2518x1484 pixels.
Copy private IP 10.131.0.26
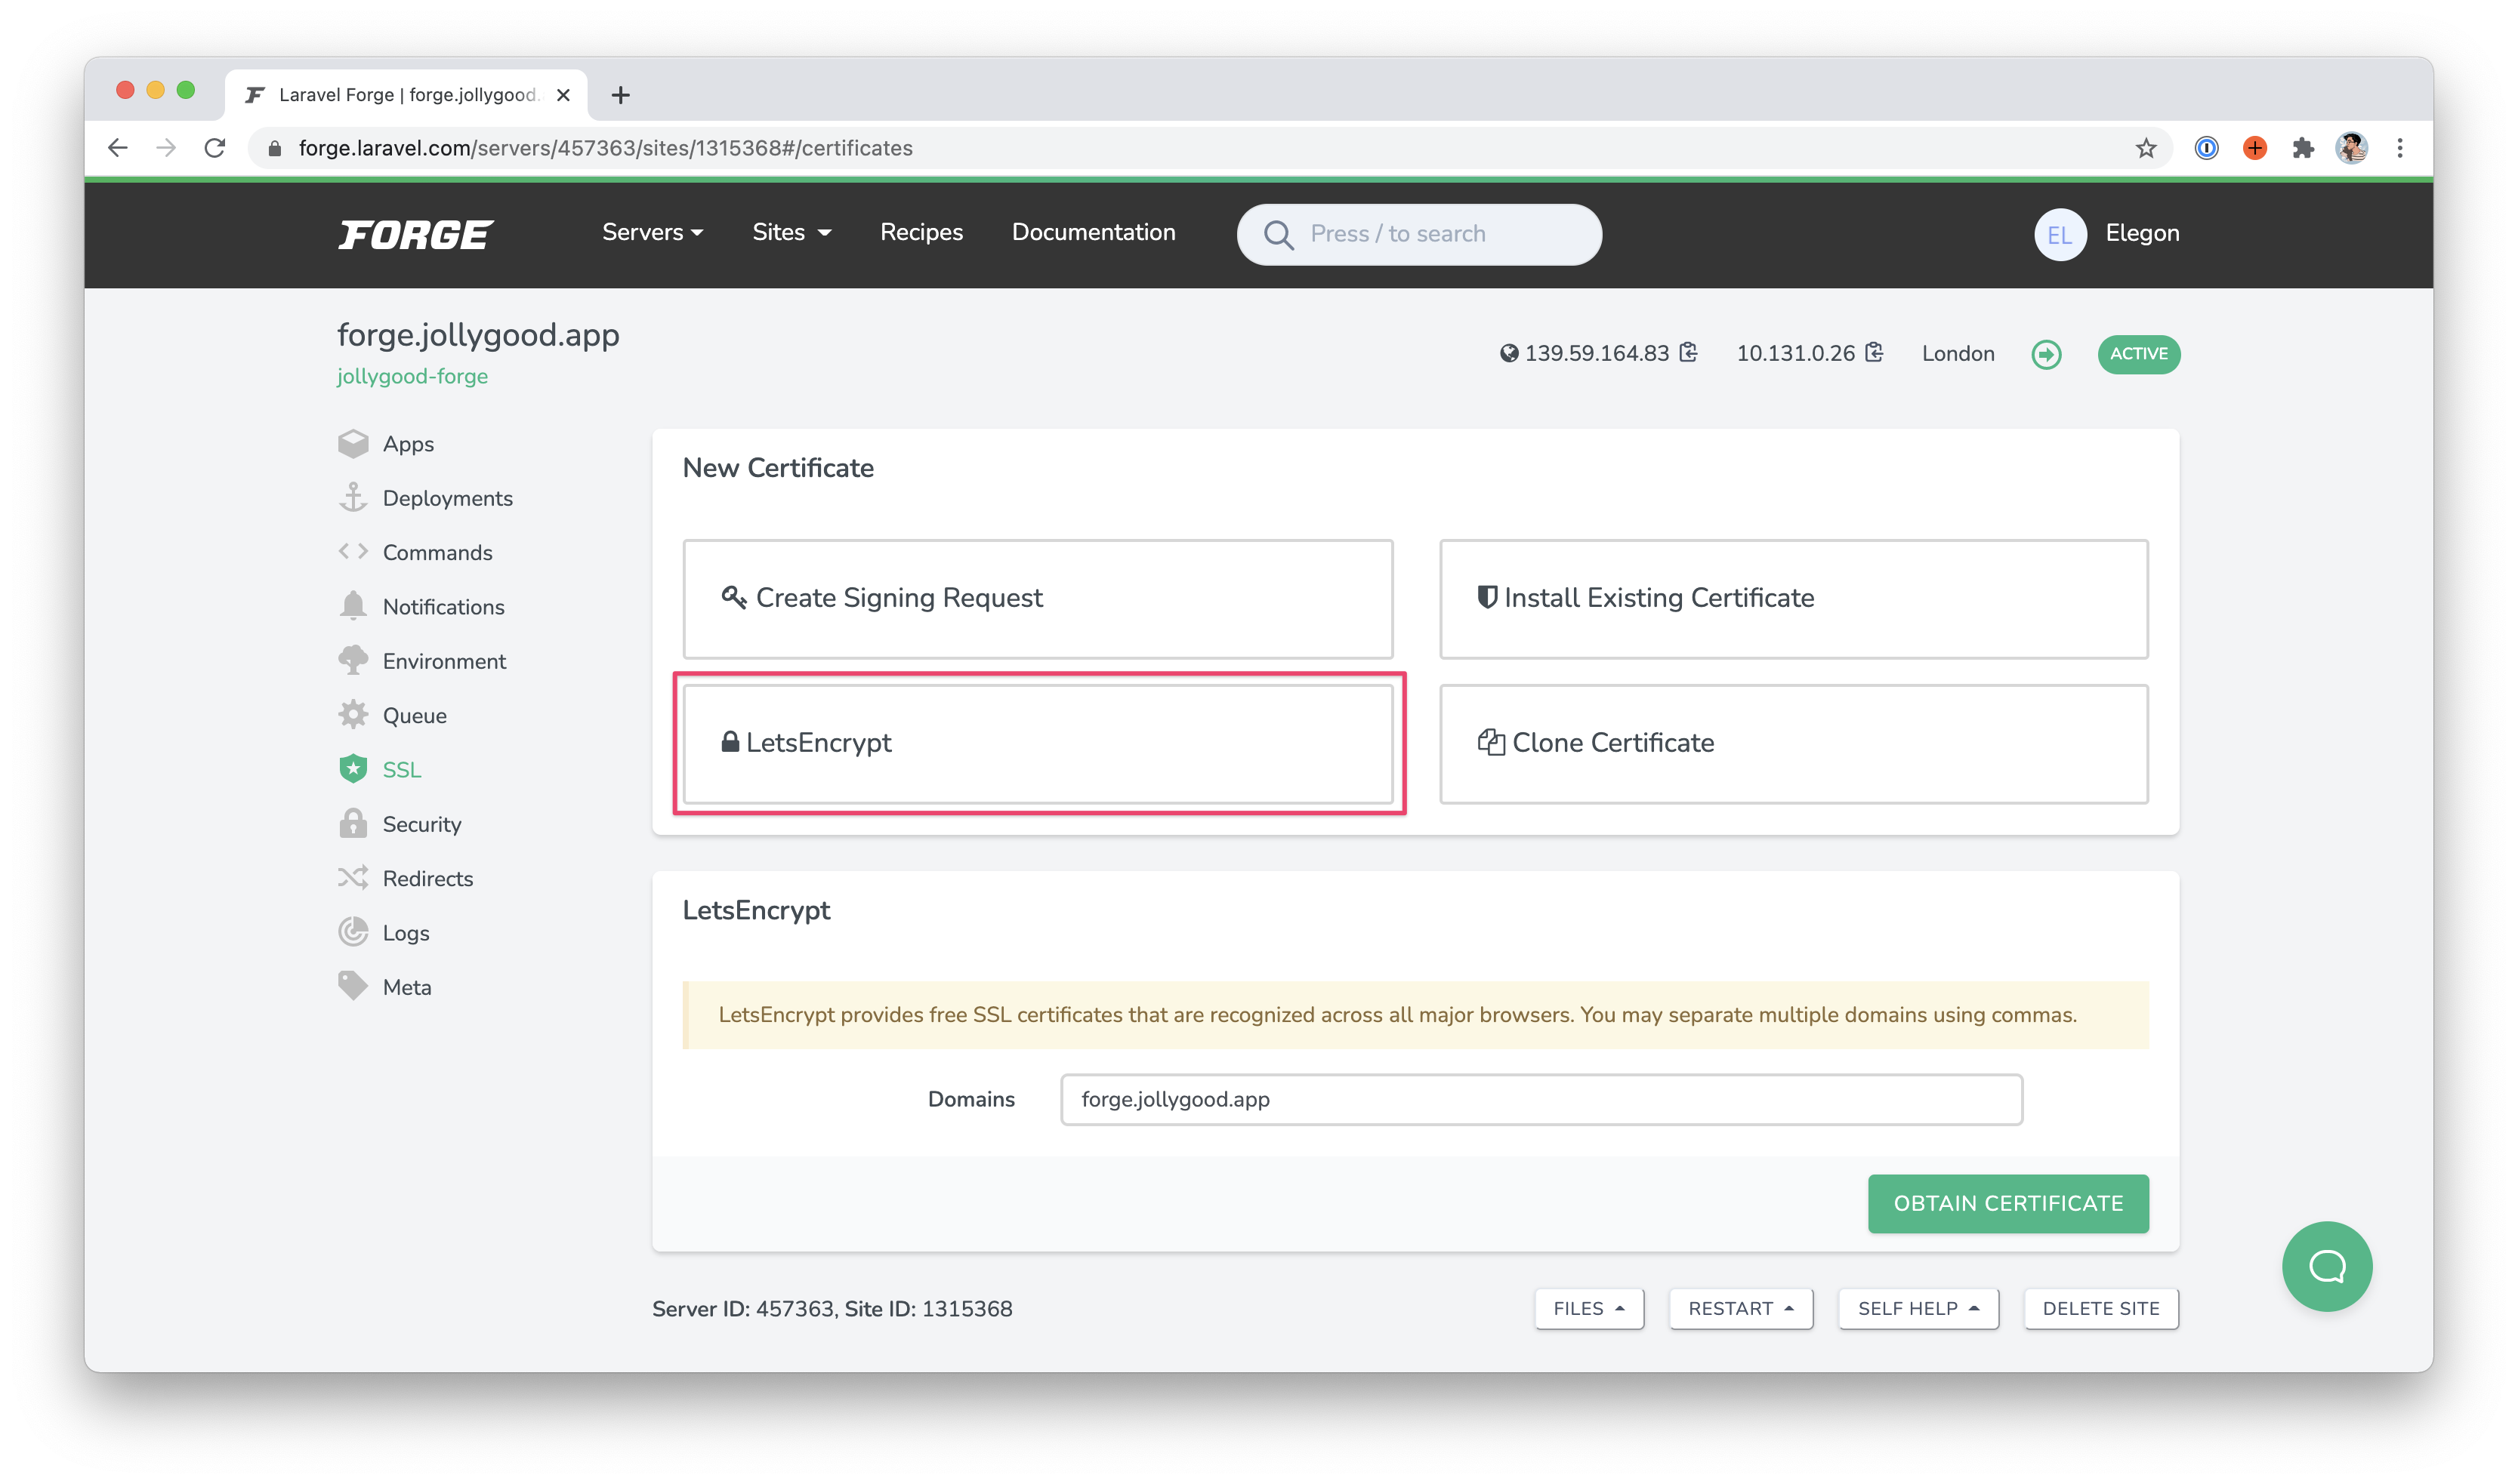pos(1874,353)
